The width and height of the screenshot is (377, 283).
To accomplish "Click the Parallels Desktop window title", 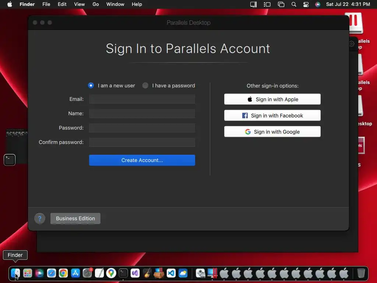I will coord(188,22).
